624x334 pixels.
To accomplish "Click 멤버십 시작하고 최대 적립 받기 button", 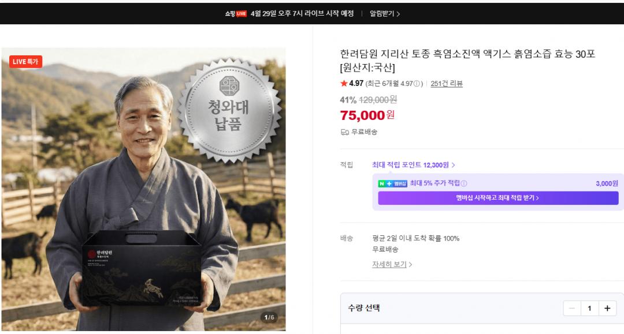I will coord(497,198).
